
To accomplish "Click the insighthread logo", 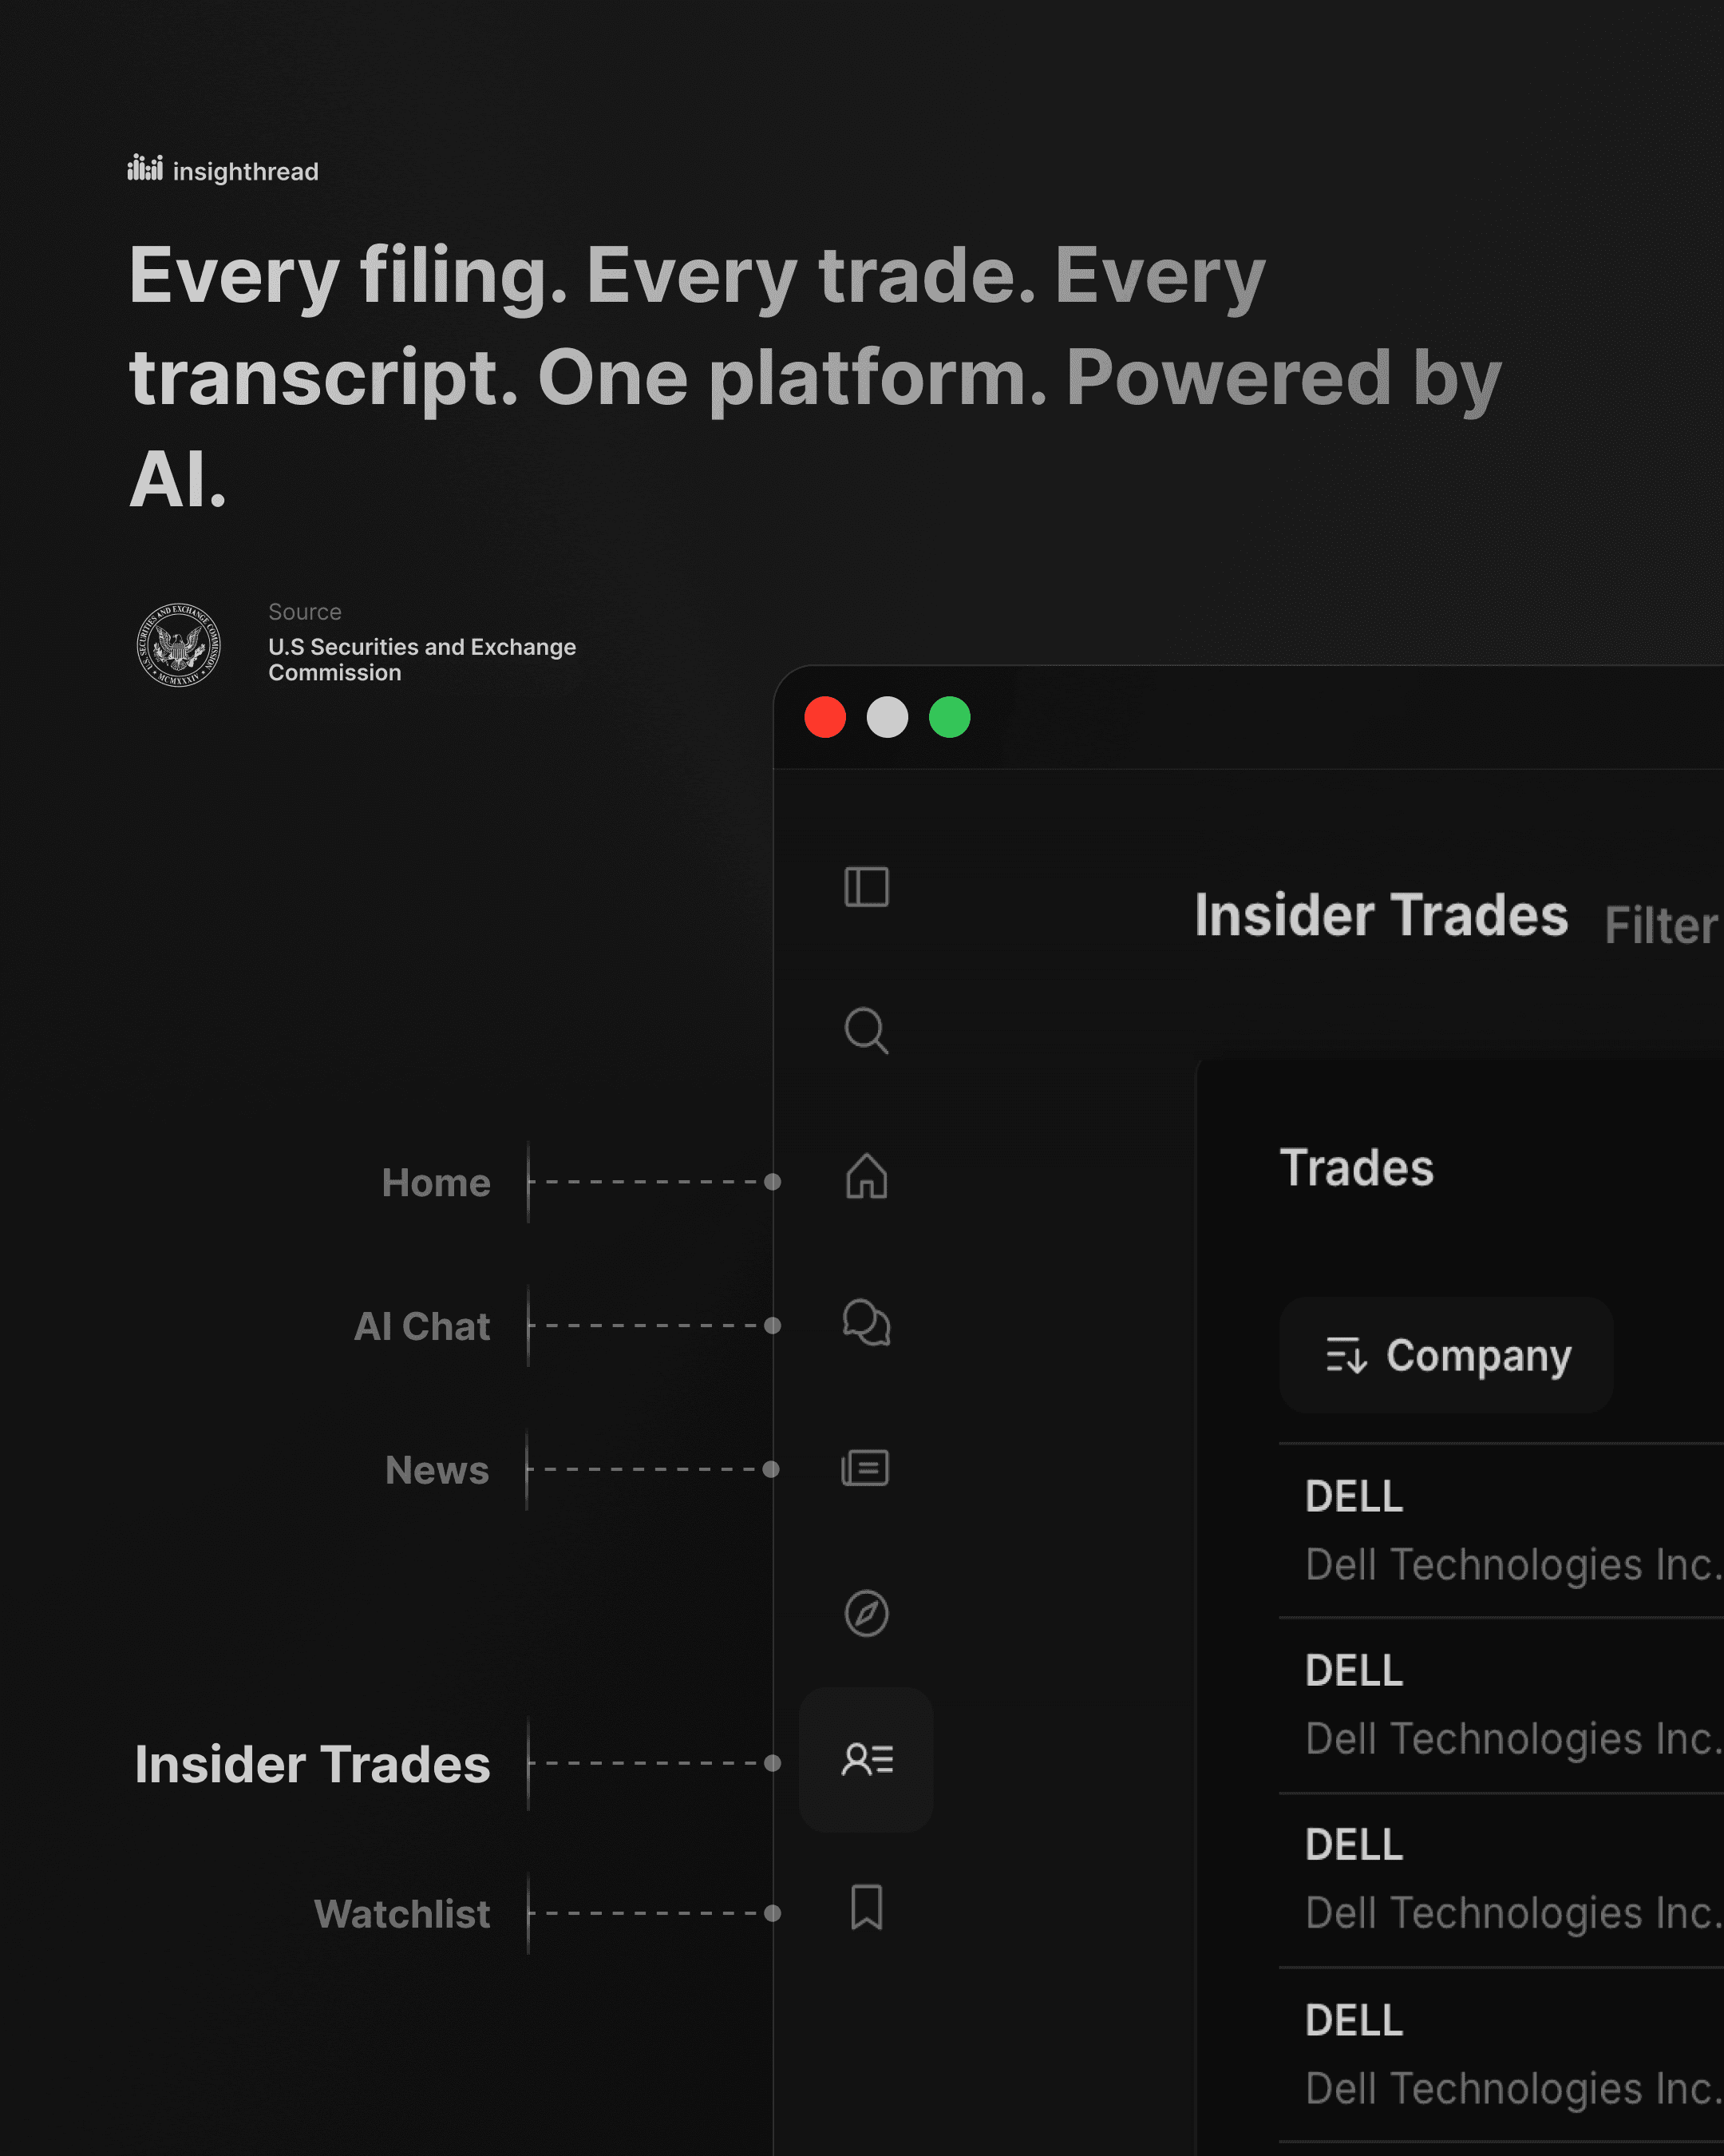I will 223,170.
